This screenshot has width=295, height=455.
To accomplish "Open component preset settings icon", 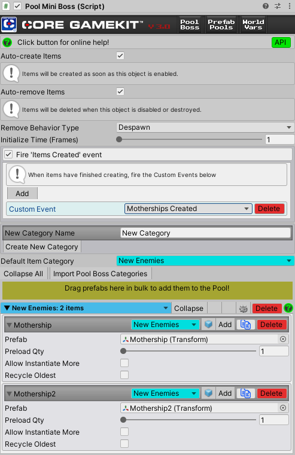I will 278,6.
